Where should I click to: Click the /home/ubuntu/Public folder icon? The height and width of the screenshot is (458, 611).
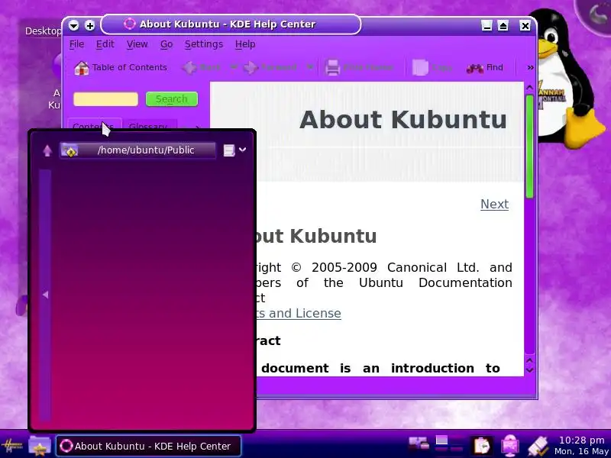coord(70,150)
